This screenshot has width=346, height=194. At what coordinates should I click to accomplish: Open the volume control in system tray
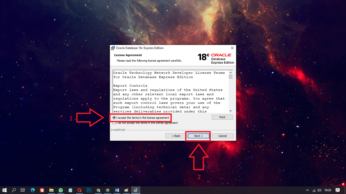click(x=319, y=190)
